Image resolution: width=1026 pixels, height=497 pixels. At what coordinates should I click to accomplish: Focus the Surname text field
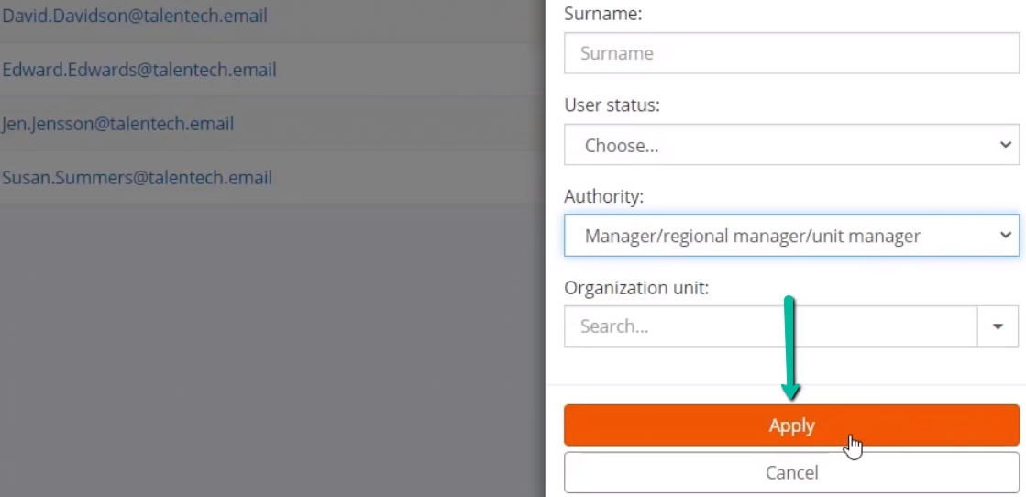coord(792,53)
